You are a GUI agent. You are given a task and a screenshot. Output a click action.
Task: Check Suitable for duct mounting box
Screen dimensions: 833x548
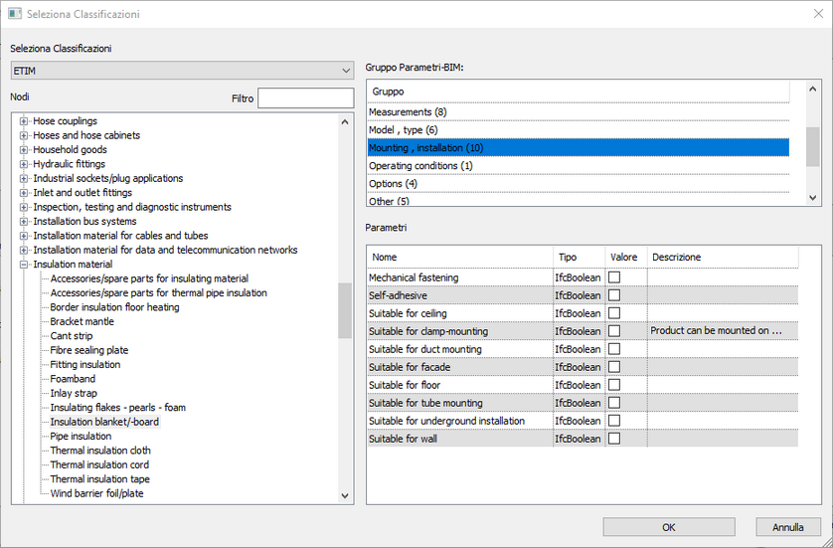tap(614, 349)
